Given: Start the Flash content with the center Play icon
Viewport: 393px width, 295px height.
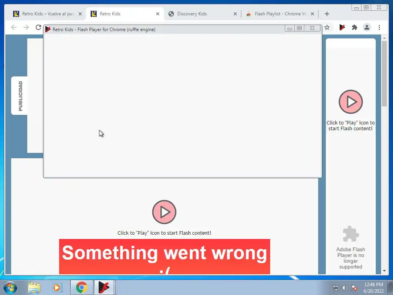Looking at the screenshot, I should click(164, 212).
